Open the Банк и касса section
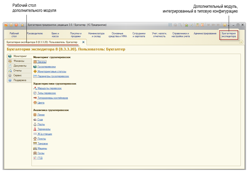The width and height of the screenshot is (248, 172). pyautogui.click(x=55, y=35)
